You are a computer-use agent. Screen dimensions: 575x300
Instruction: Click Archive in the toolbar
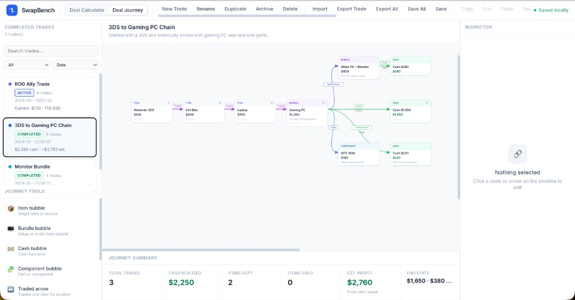point(264,9)
